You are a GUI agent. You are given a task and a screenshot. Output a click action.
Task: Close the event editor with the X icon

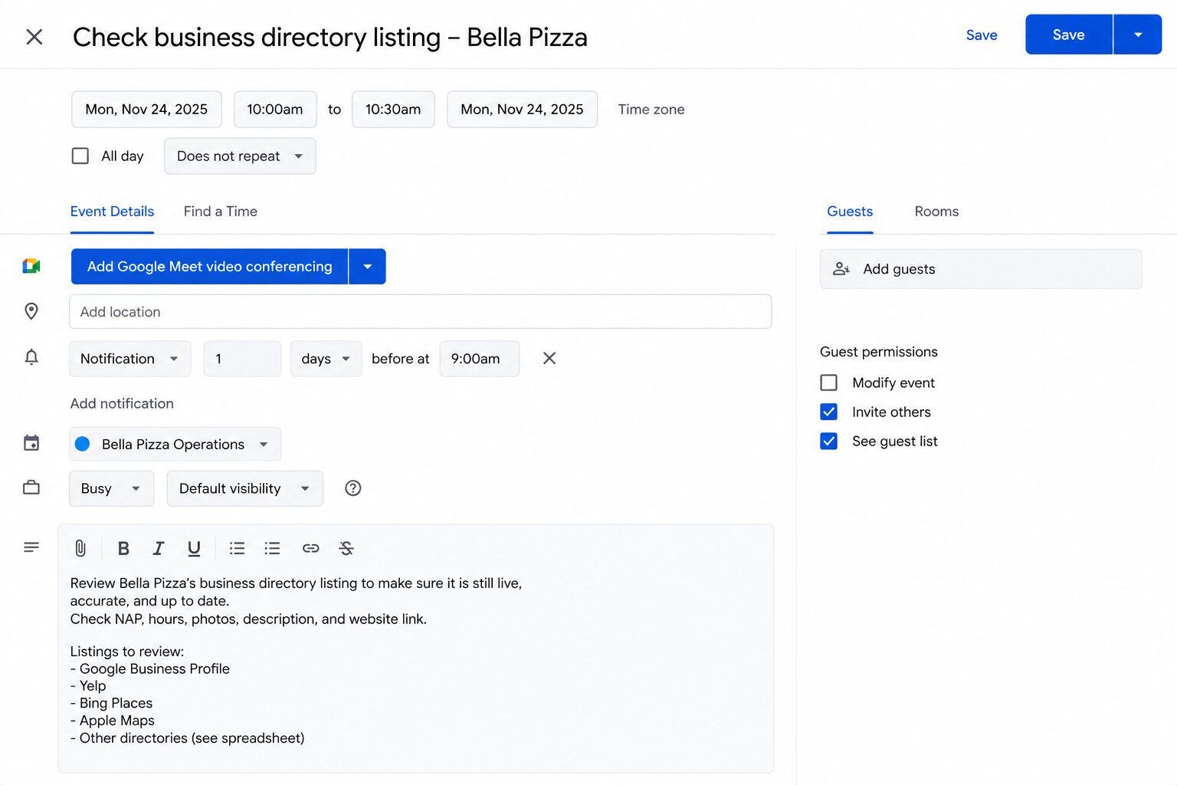[34, 37]
